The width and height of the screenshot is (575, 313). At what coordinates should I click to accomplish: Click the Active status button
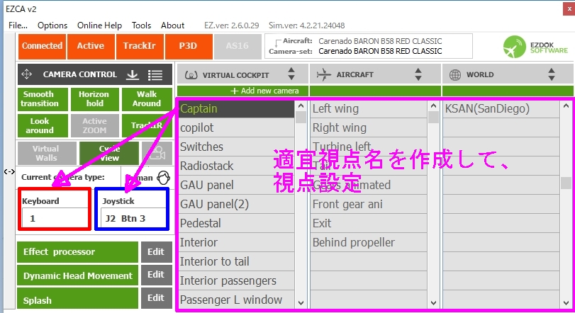(91, 46)
